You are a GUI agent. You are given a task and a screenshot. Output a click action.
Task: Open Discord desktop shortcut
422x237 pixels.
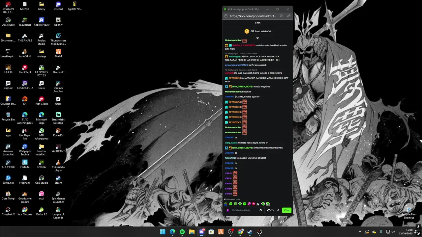[58, 6]
